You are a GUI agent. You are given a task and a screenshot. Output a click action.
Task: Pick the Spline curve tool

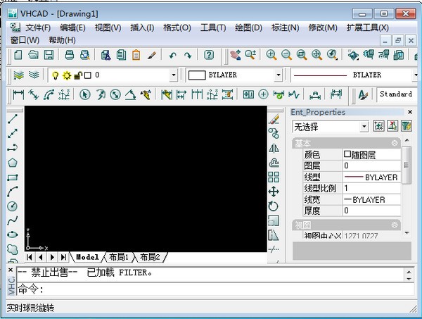(12, 220)
